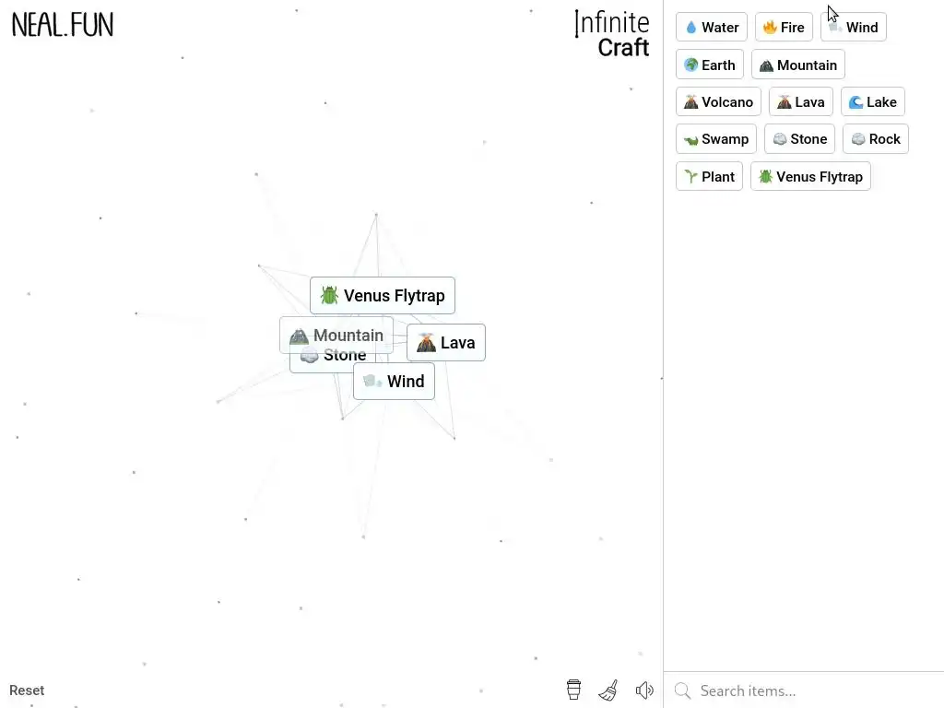Image resolution: width=944 pixels, height=708 pixels.
Task: Open the NEAL.FUN logo link
Action: coord(63,25)
